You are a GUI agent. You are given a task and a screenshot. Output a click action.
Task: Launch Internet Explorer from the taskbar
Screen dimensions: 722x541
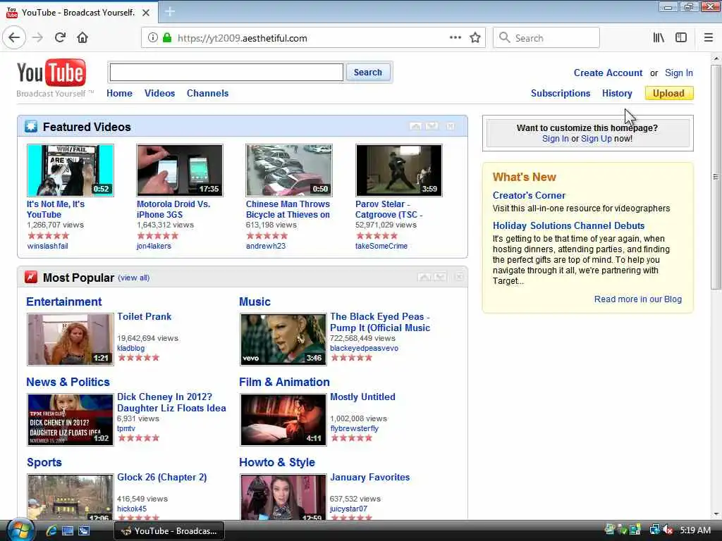51,531
